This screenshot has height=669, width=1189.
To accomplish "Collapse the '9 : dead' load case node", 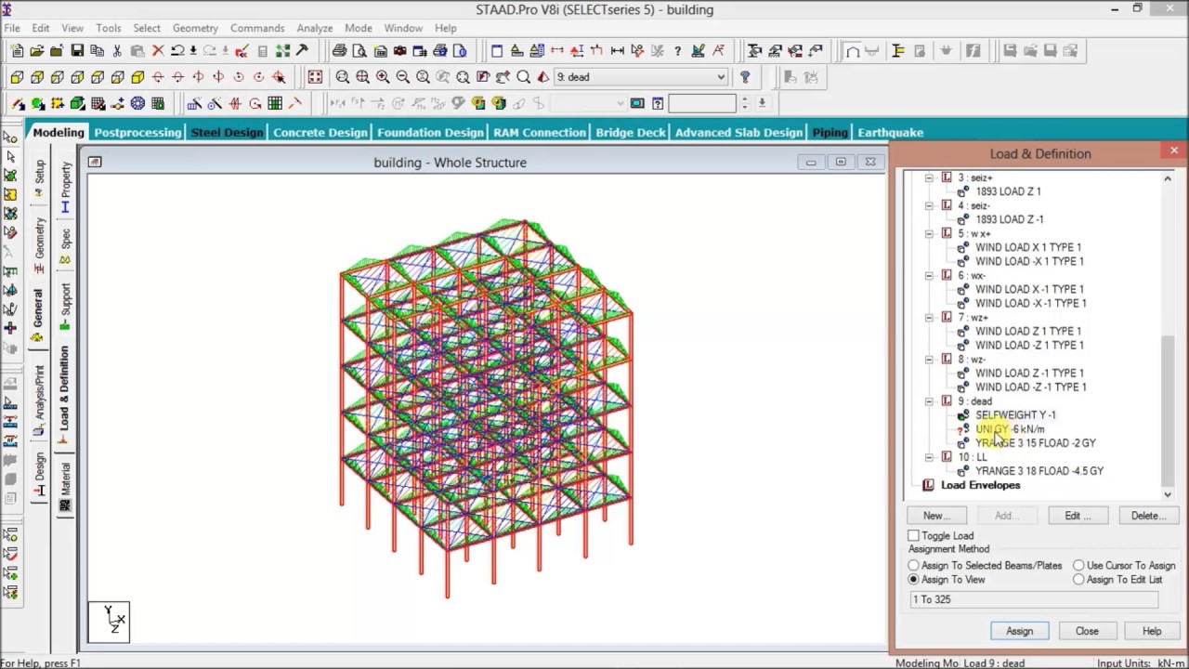I will (x=929, y=401).
